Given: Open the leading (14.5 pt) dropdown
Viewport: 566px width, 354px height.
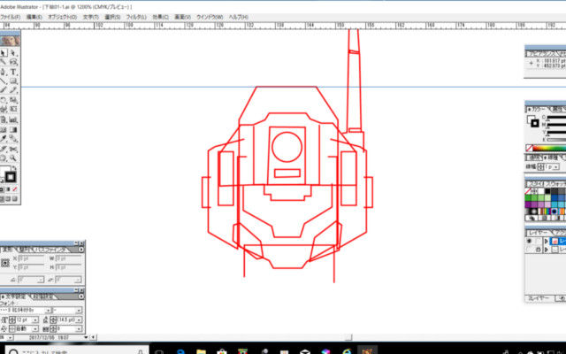Looking at the screenshot, I should (x=79, y=319).
